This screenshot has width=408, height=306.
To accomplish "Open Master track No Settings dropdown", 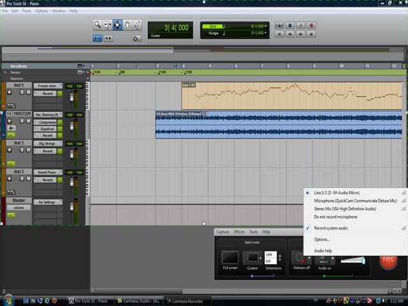I will pyautogui.click(x=48, y=201).
